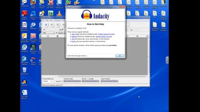Open the Recycle Bin on the desktop
This screenshot has width=200, height=112.
coord(24,71)
